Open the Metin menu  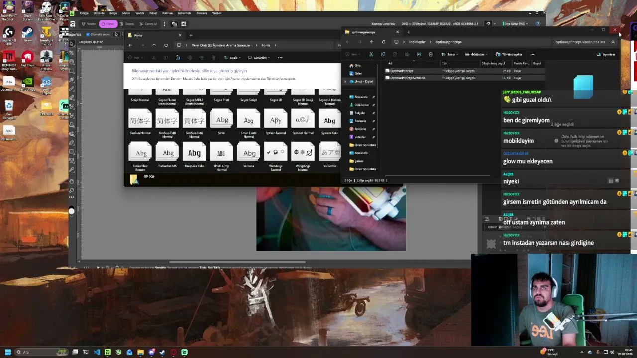tap(126, 13)
